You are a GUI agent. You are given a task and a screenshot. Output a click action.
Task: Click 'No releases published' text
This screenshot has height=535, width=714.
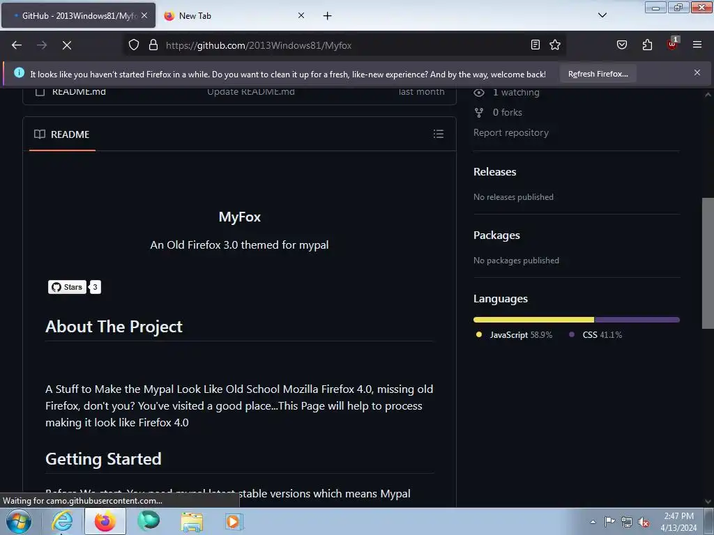[514, 197]
